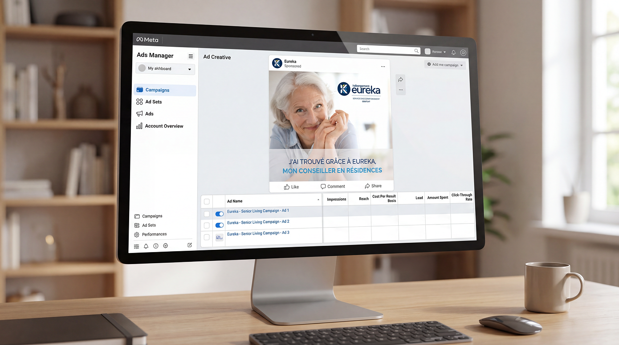Open notifications bell in the top bar
The height and width of the screenshot is (345, 619).
pos(453,52)
